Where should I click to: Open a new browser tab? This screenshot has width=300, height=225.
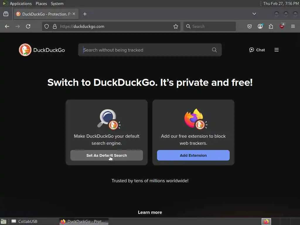[85, 14]
